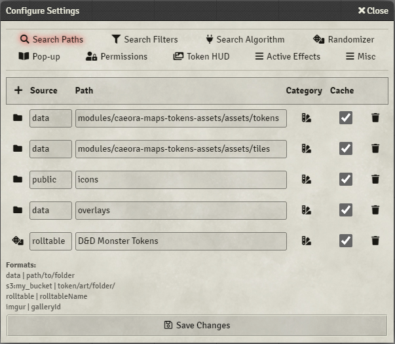Edit category for the icons path

click(307, 179)
